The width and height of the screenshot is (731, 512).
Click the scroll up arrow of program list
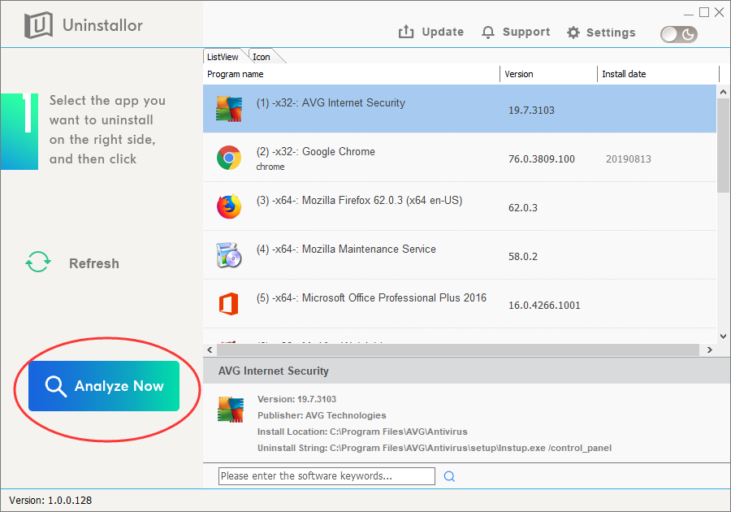(x=723, y=92)
